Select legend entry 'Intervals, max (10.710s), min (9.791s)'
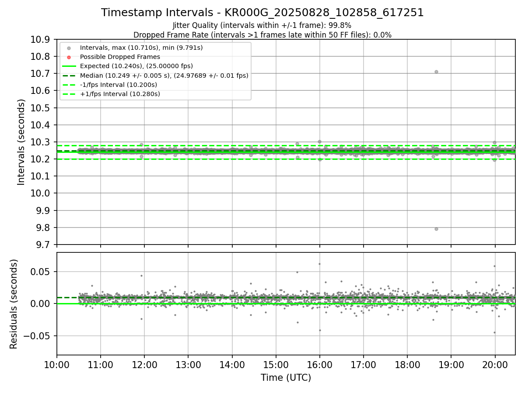Image resolution: width=525 pixels, height=393 pixels. (x=141, y=48)
